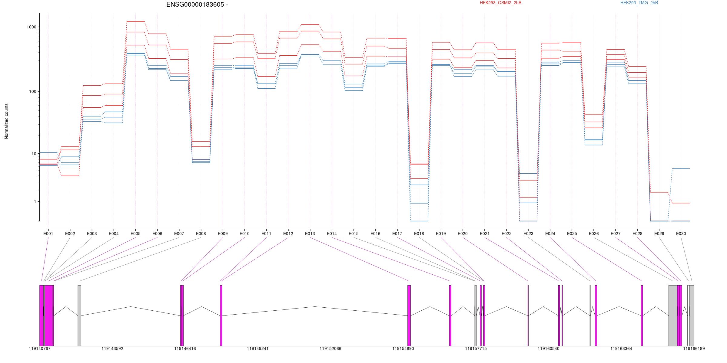Click genomic coordinate 119157715

[476, 349]
